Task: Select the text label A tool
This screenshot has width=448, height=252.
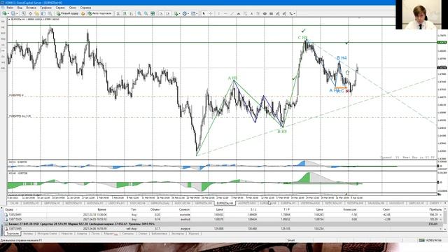Action: coord(252,13)
